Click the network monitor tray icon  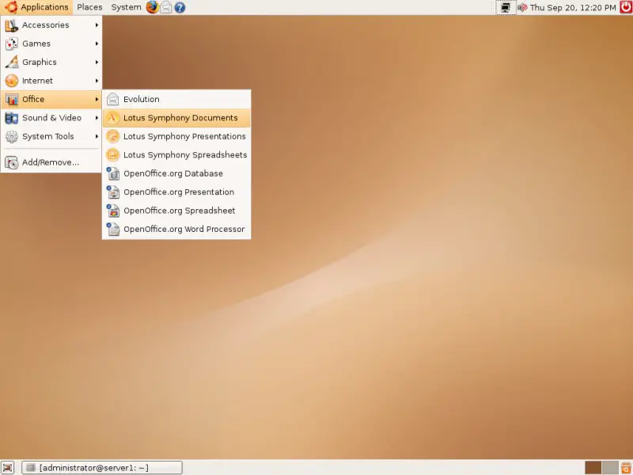point(506,7)
